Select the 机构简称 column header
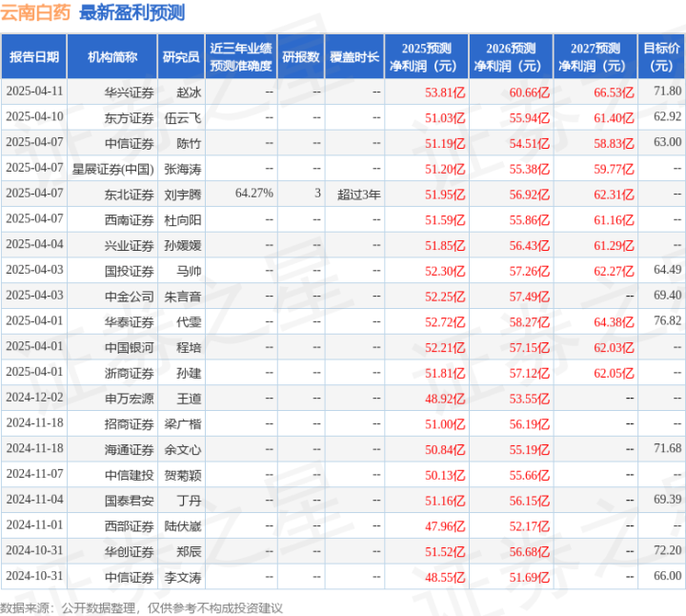This screenshot has width=686, height=616. (x=112, y=57)
